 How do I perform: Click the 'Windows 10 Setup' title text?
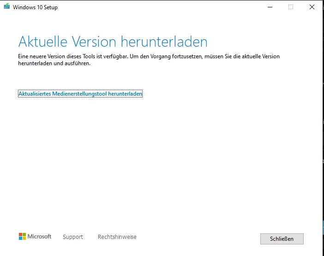click(35, 7)
